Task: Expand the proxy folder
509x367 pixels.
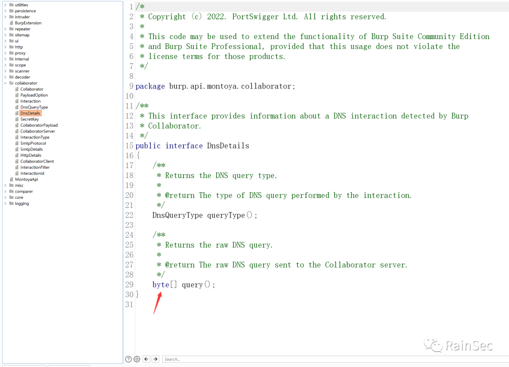Action: [5, 53]
